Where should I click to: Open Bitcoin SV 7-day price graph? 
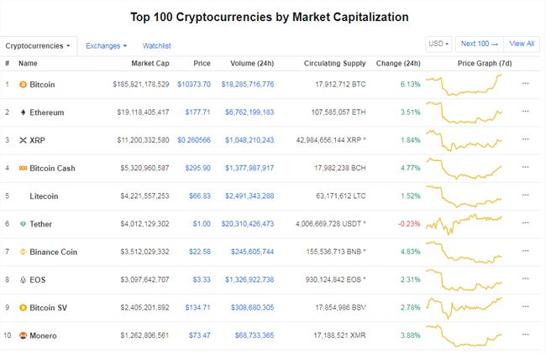coord(464,307)
